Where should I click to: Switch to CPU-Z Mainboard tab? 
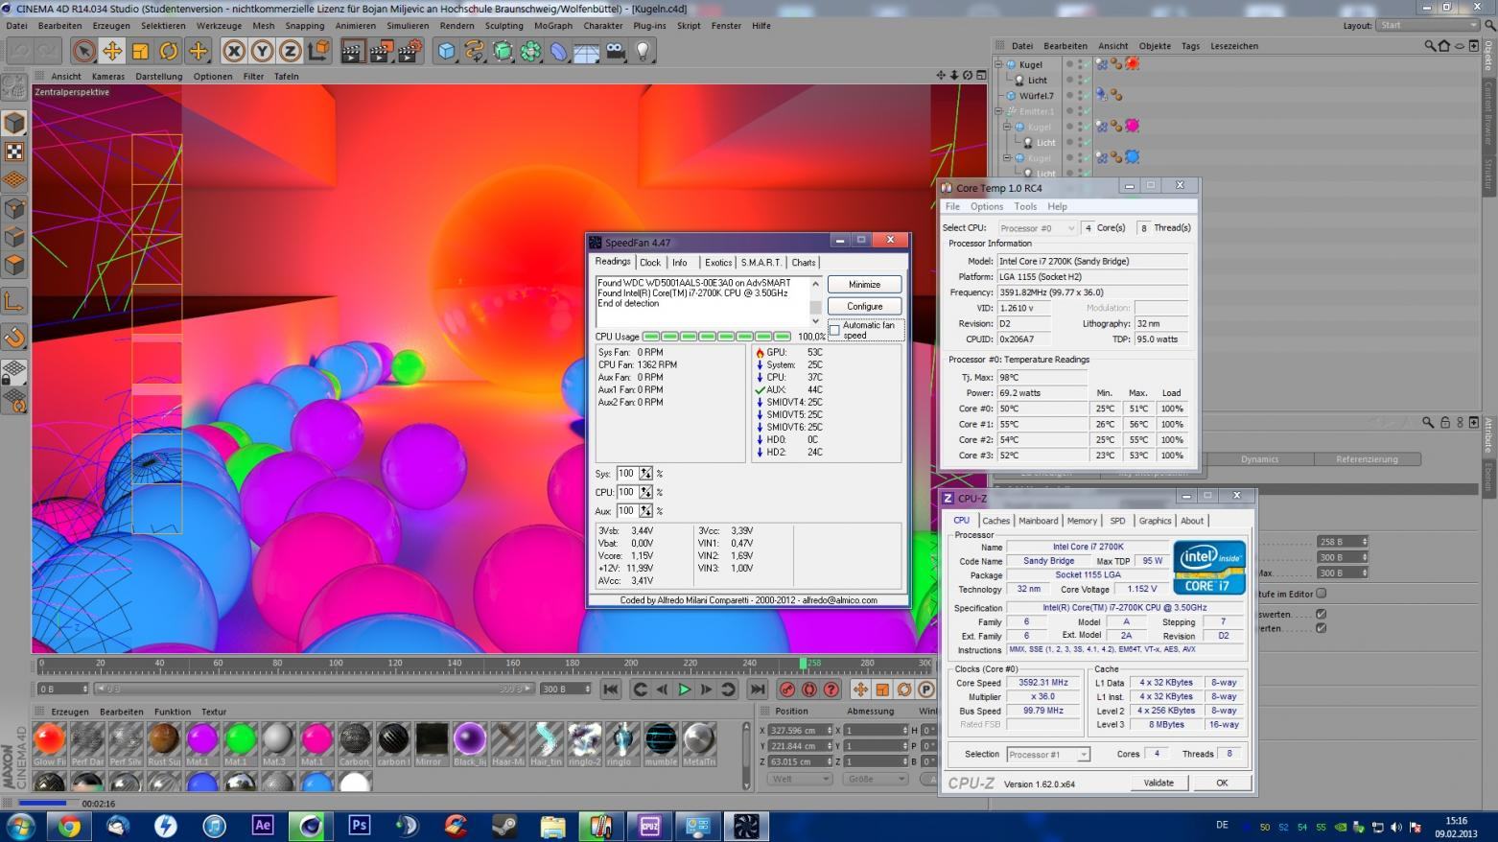pyautogui.click(x=1038, y=521)
